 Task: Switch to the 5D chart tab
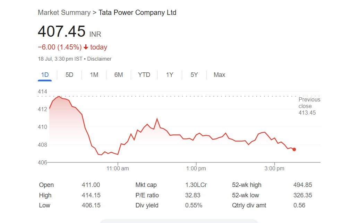[x=69, y=75]
